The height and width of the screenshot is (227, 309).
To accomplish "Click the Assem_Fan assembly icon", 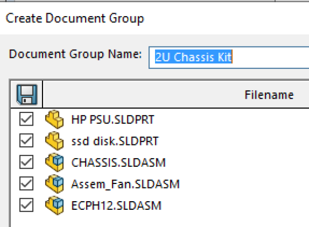I will 53,184.
